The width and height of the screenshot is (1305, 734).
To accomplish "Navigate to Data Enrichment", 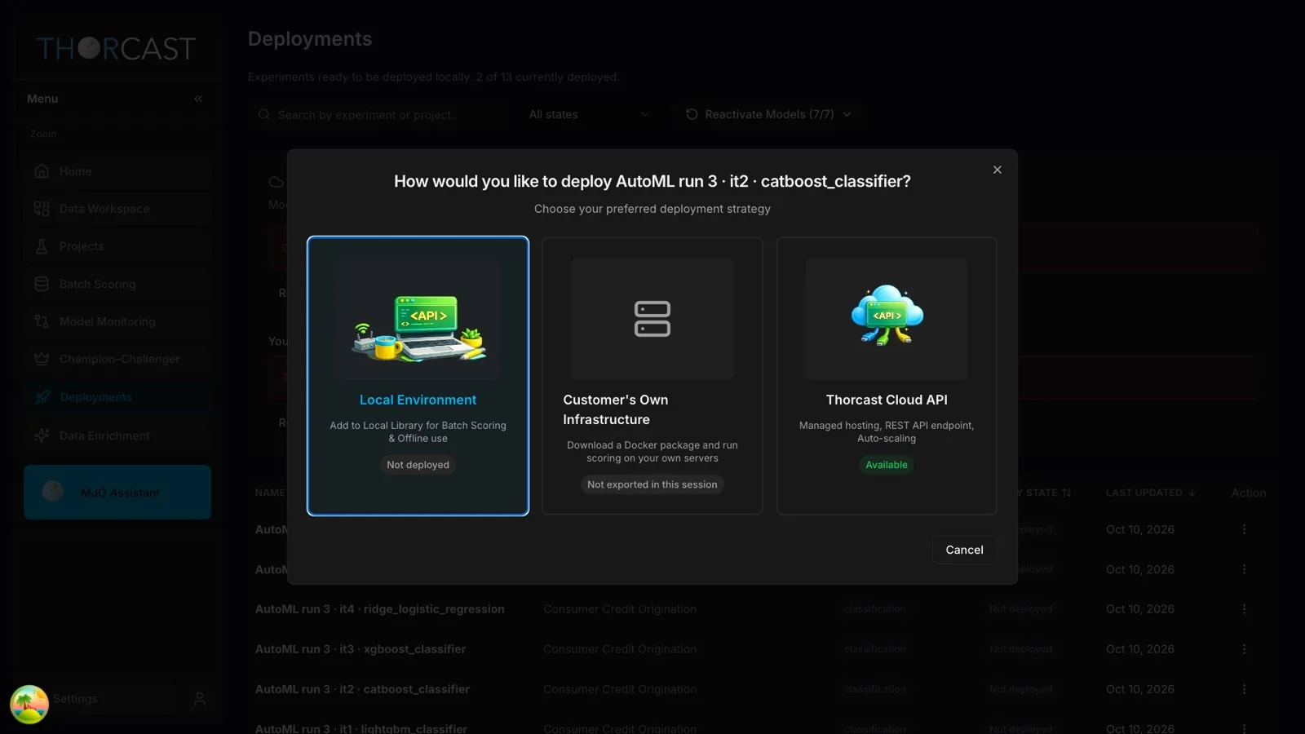I will 117,436.
